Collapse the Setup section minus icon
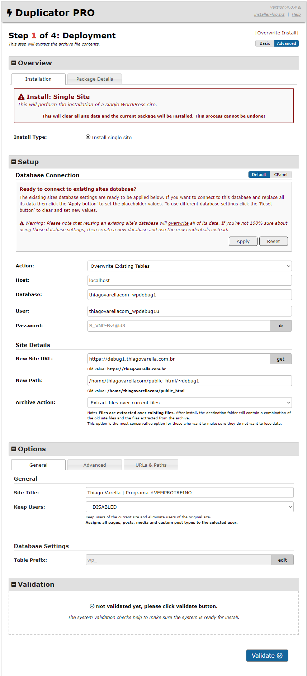This screenshot has height=676, width=307. 14,162
